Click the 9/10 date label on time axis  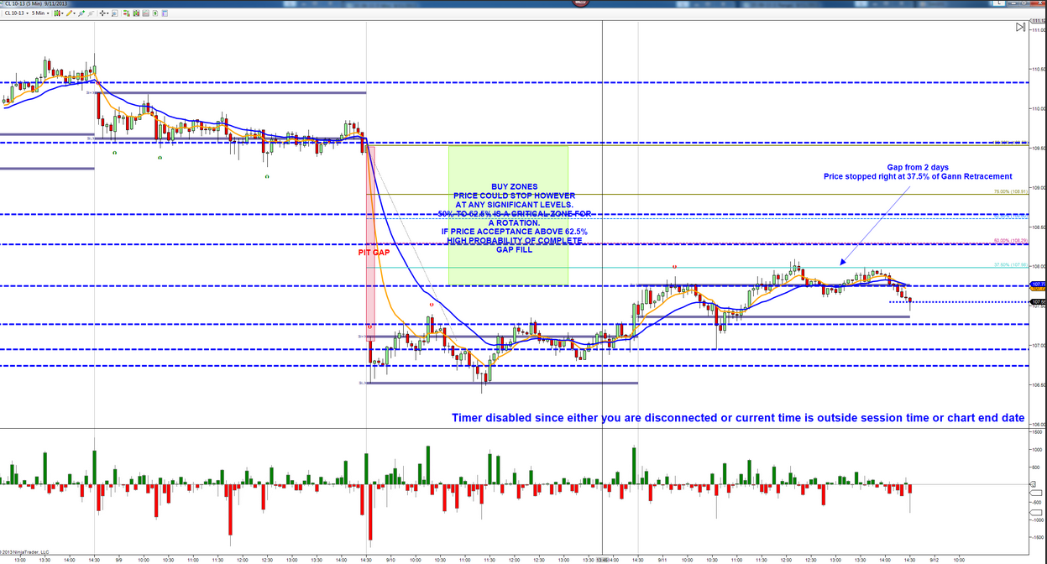pyautogui.click(x=391, y=558)
